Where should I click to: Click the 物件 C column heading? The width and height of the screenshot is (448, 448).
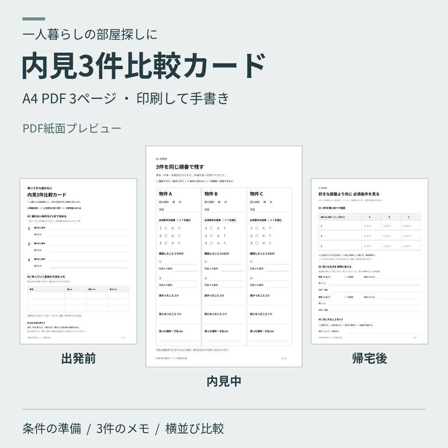(256, 194)
